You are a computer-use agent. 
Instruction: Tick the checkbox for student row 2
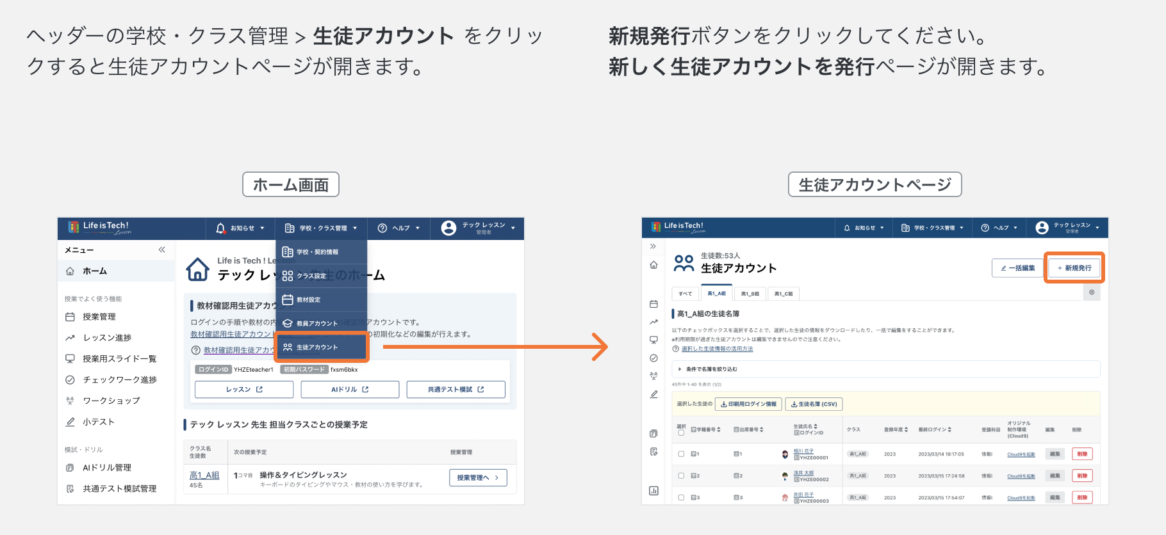(x=681, y=476)
